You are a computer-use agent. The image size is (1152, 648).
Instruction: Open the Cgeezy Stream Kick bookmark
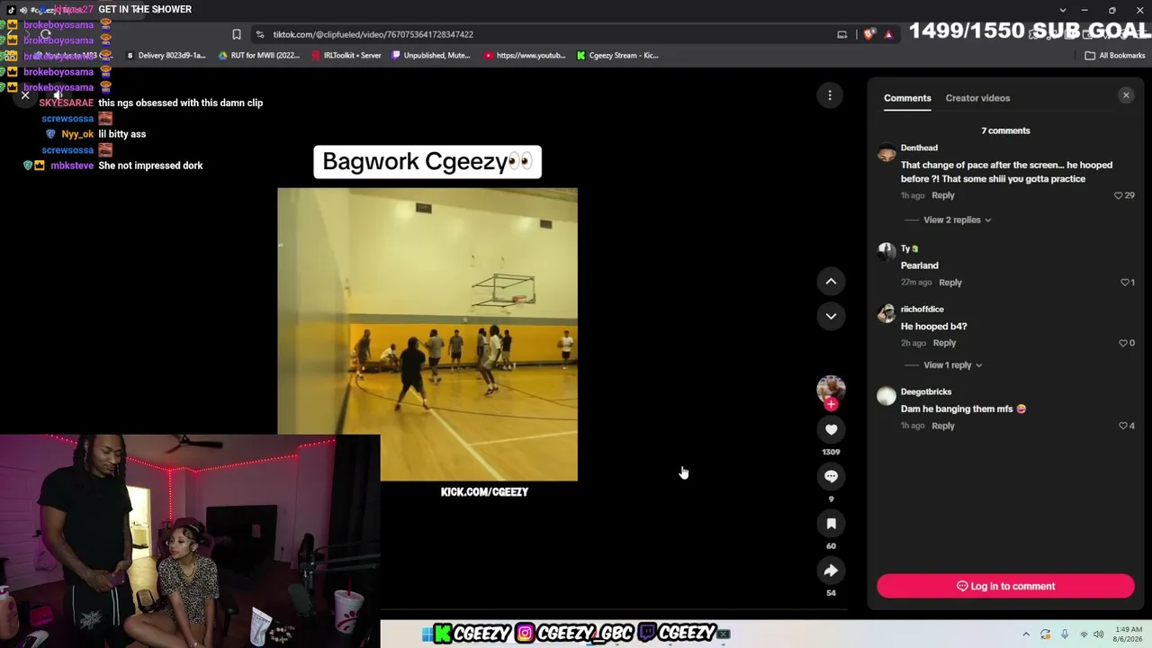pos(617,55)
